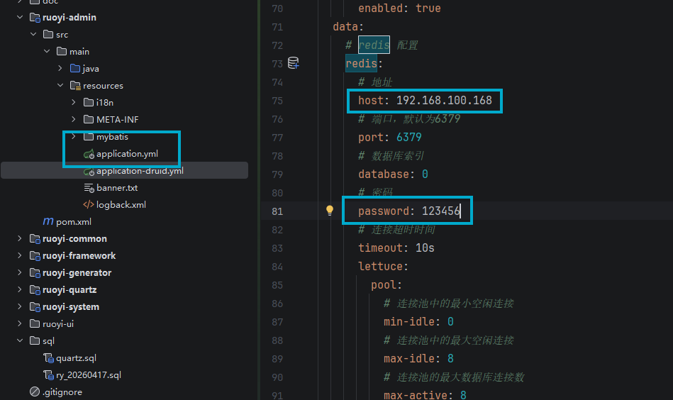Select quartz.sql in the project tree

pos(76,358)
